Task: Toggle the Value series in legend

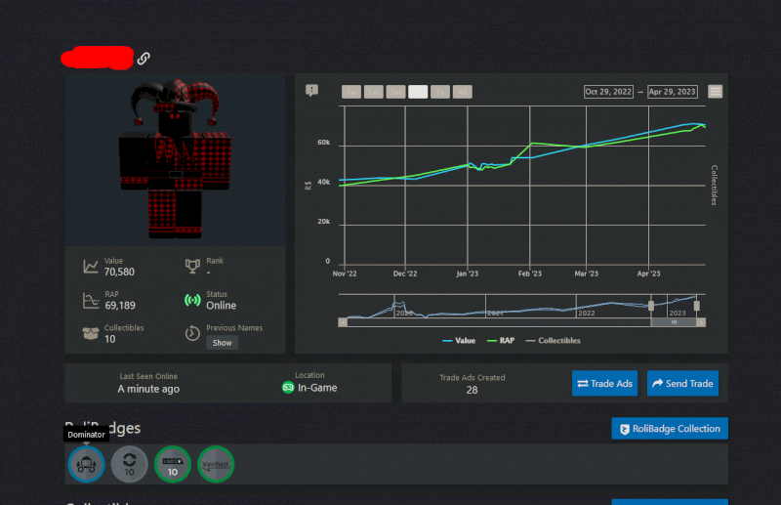Action: click(459, 341)
